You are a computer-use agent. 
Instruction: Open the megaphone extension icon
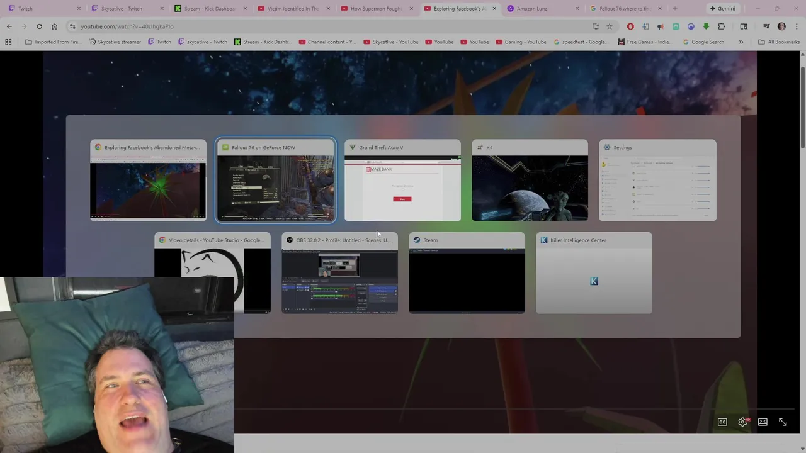661,26
